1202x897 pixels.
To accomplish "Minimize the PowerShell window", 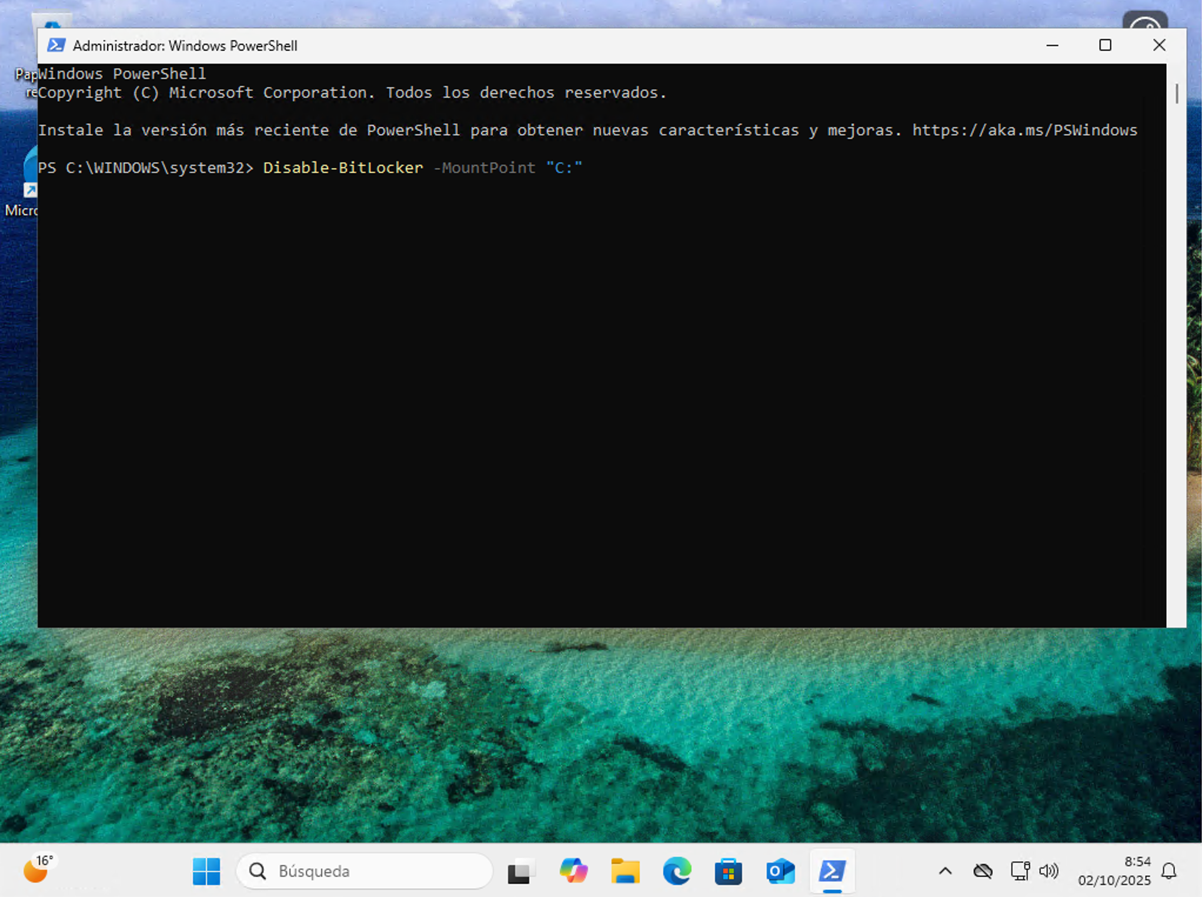I will coord(1052,45).
